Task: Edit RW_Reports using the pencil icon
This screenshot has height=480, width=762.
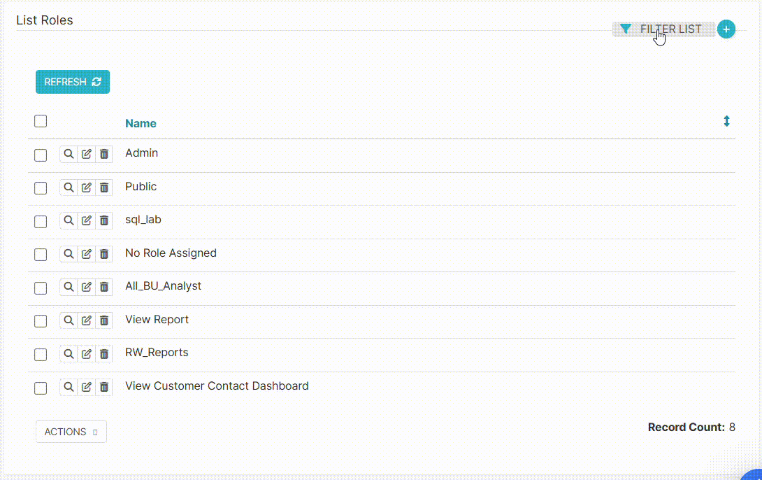Action: coord(86,354)
